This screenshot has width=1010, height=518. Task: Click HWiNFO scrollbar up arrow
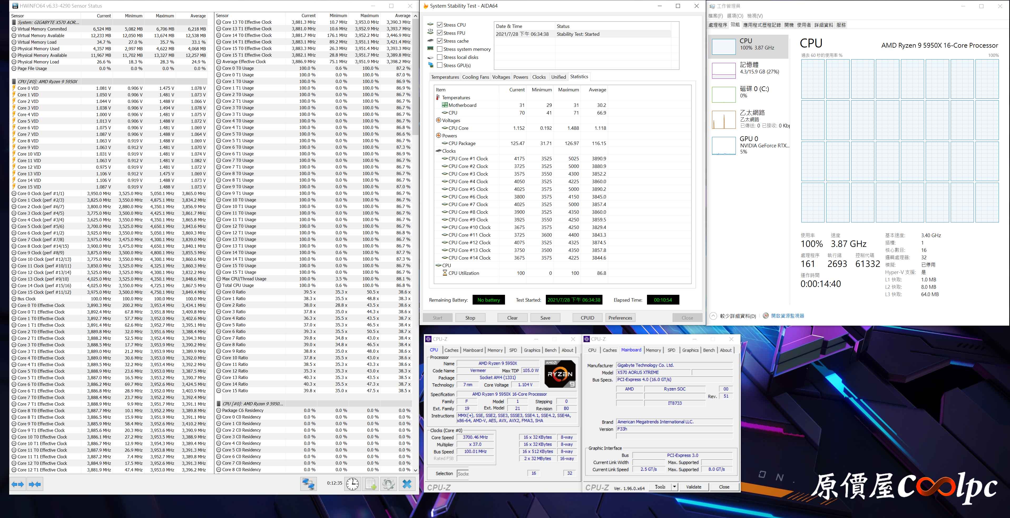(416, 16)
